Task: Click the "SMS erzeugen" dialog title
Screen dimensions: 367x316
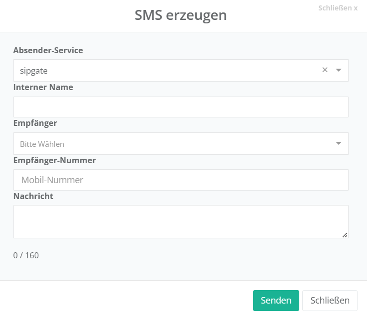Action: tap(181, 15)
